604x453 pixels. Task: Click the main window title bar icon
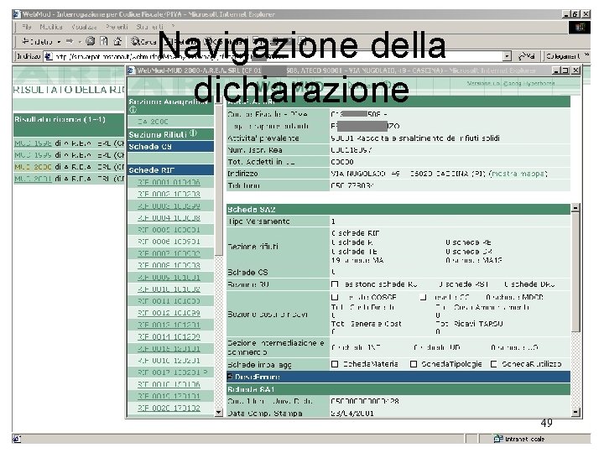[16, 14]
